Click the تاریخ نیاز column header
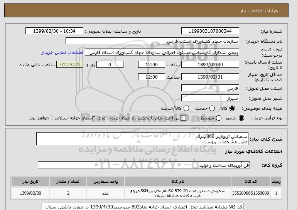The image size is (297, 210). 30,181
